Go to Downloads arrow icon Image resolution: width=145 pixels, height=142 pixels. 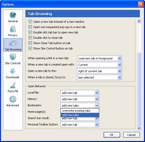pos(13,71)
